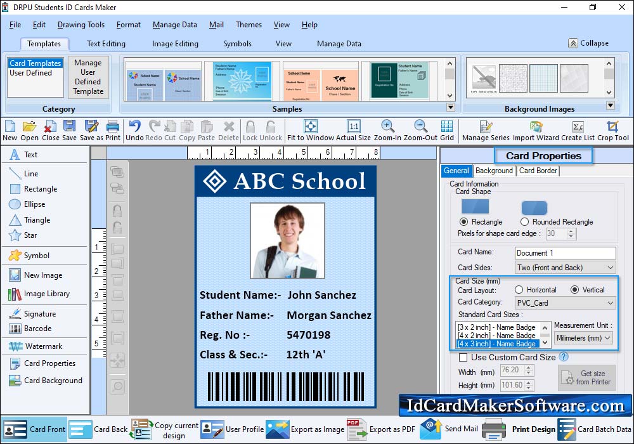Add a Barcode element
Image resolution: width=634 pixels, height=444 pixels.
point(30,329)
